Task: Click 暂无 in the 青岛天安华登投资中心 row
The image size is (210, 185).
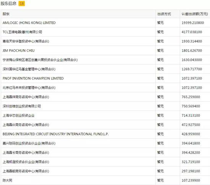Action: [160, 41]
